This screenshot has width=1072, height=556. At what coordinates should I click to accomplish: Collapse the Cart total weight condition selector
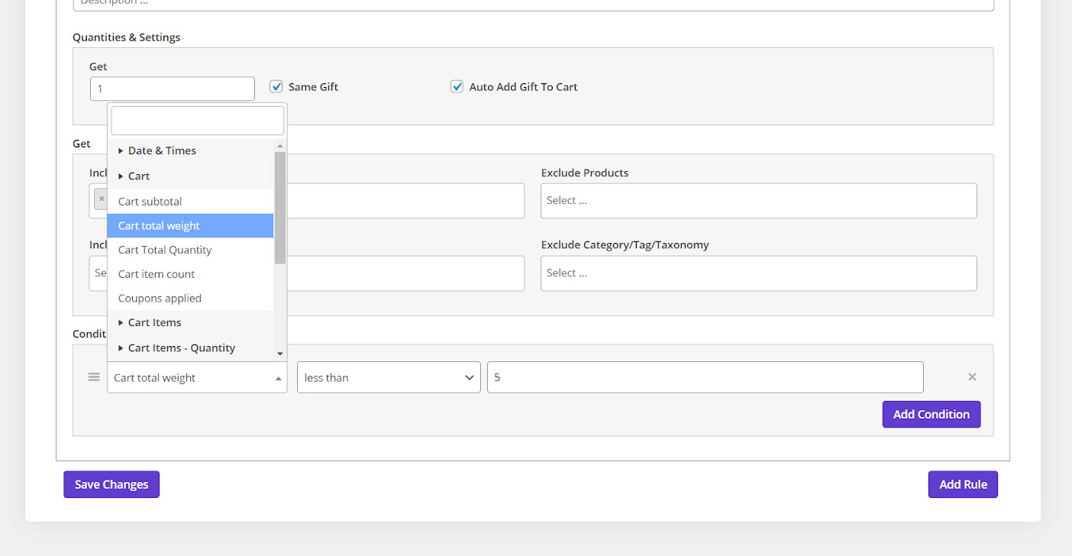point(197,377)
